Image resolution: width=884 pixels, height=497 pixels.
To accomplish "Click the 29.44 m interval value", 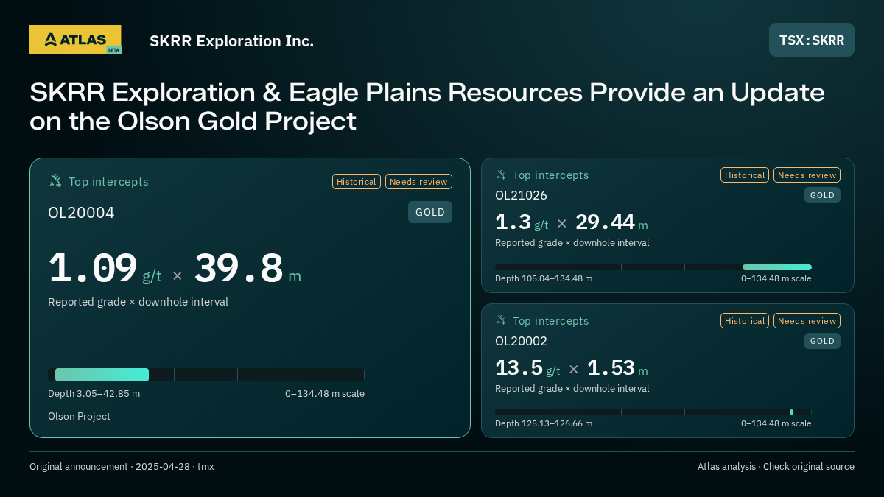I will (x=611, y=222).
